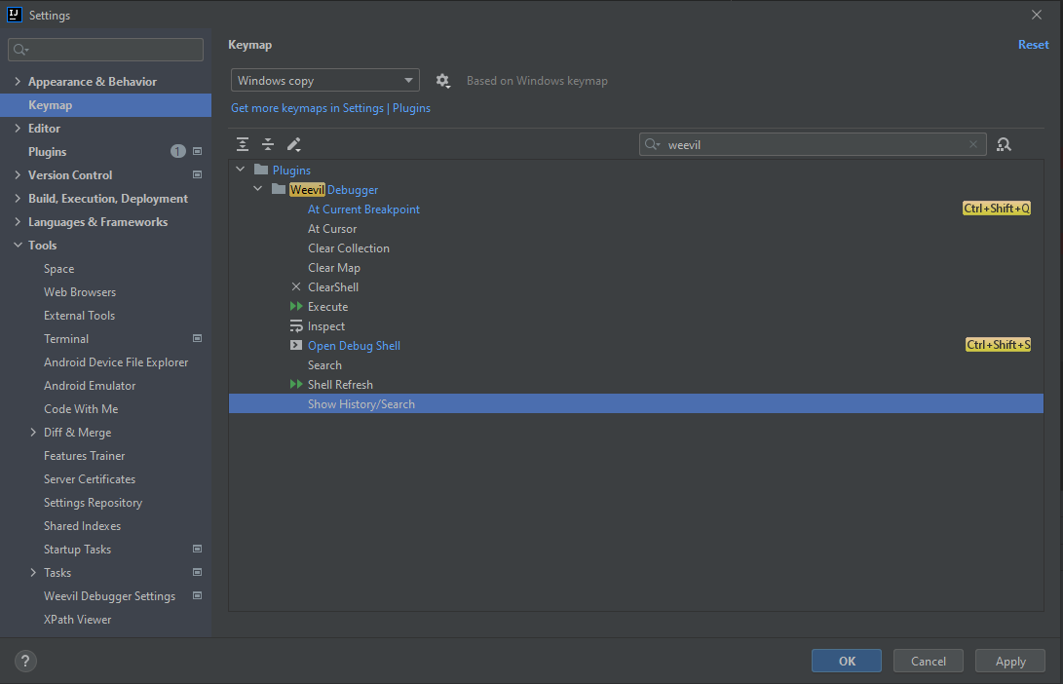The image size is (1063, 684).
Task: Open the Windows copy keymap dropdown
Action: [325, 81]
